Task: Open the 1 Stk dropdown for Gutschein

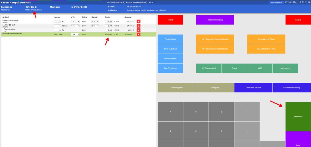Action: (75, 34)
